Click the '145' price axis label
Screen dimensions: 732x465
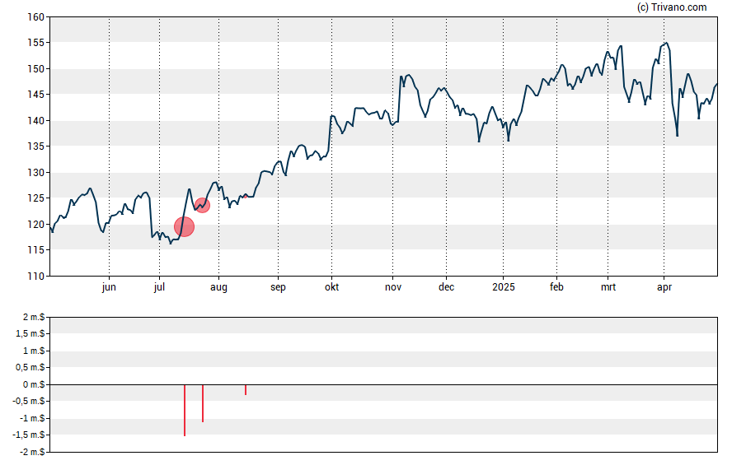pyautogui.click(x=36, y=95)
